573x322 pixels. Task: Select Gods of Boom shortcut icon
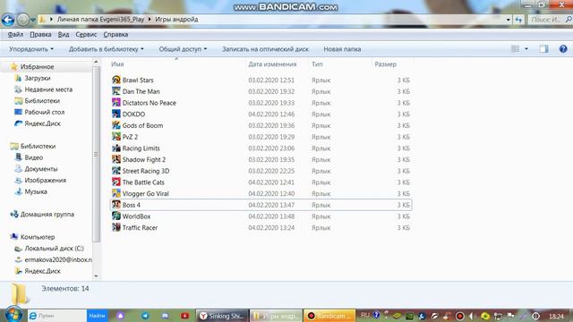pos(116,125)
